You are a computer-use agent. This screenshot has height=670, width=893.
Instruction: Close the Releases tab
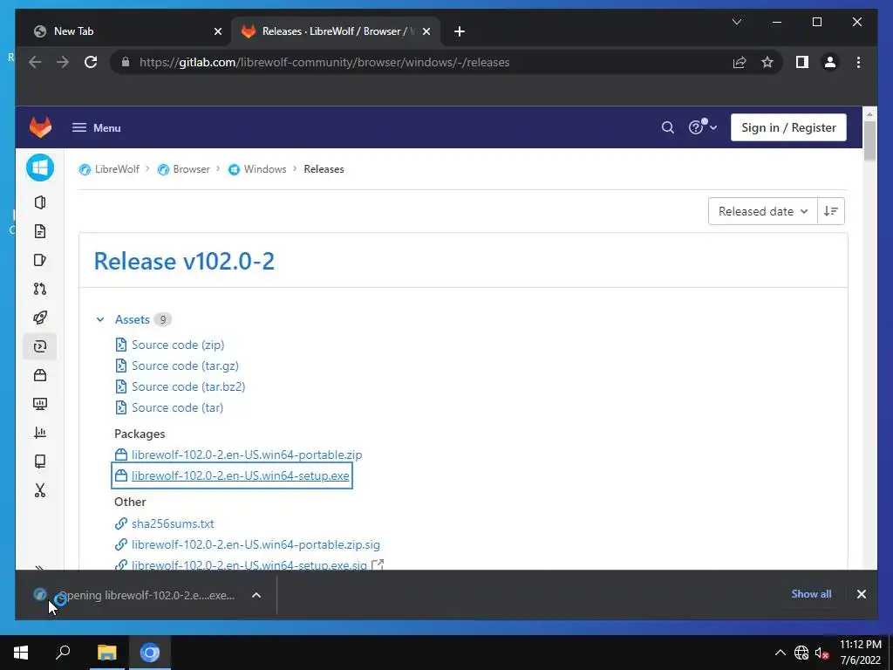pyautogui.click(x=426, y=31)
